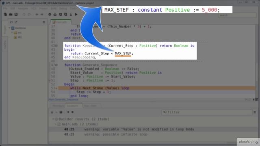
Task: Switch to the Messages tab
Action: (x=58, y=105)
